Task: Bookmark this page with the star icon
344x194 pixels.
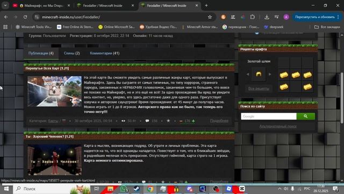Action: point(210,17)
